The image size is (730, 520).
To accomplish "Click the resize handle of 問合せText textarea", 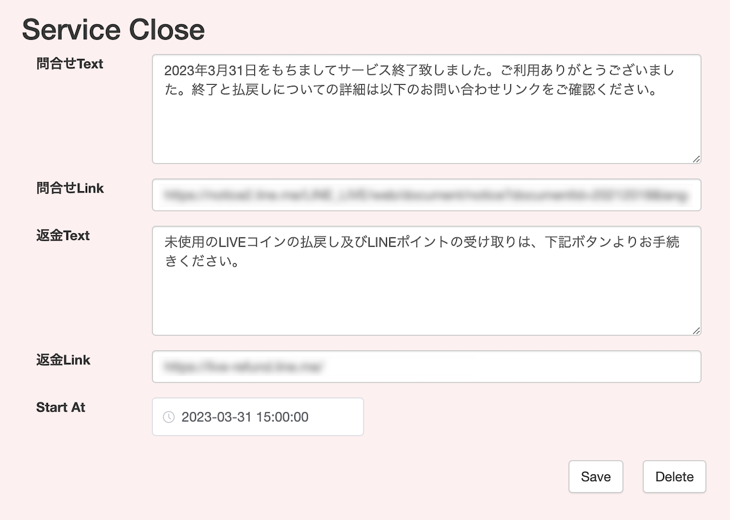I will [x=696, y=159].
